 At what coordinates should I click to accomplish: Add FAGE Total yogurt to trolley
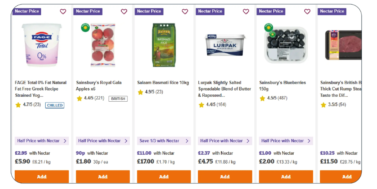click(42, 177)
